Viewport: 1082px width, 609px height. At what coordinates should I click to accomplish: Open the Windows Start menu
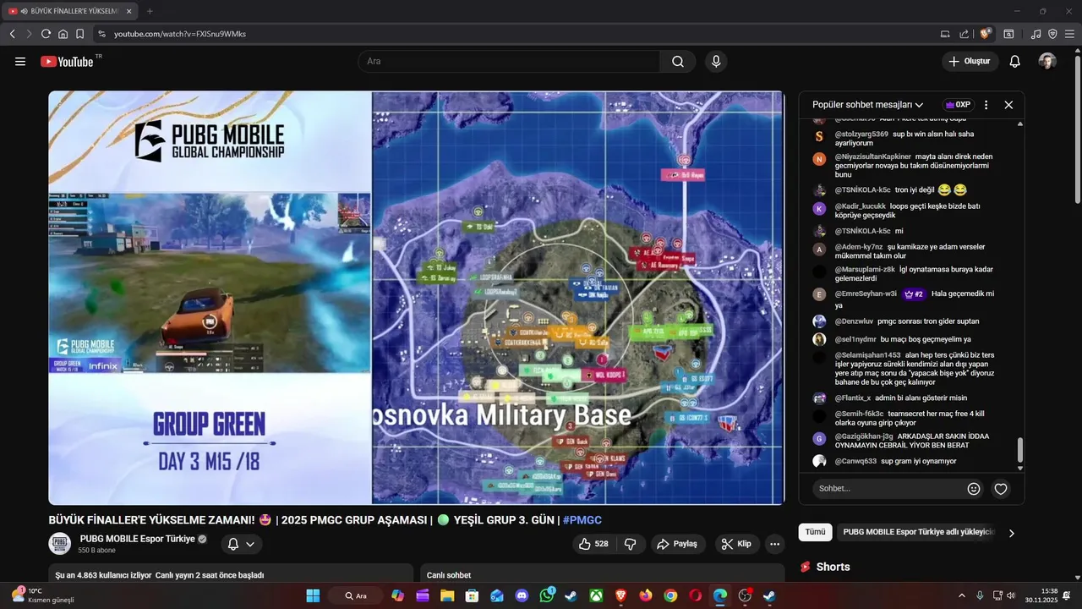click(x=313, y=595)
